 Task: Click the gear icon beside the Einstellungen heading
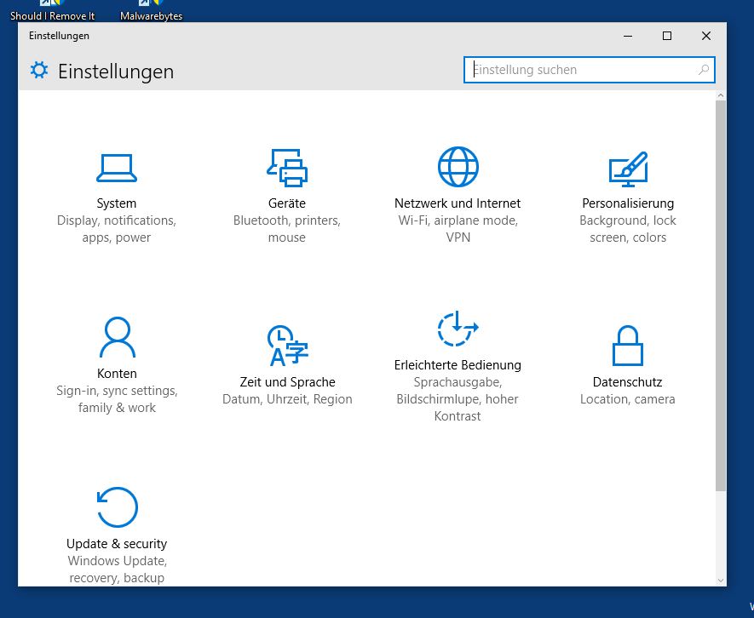click(39, 71)
